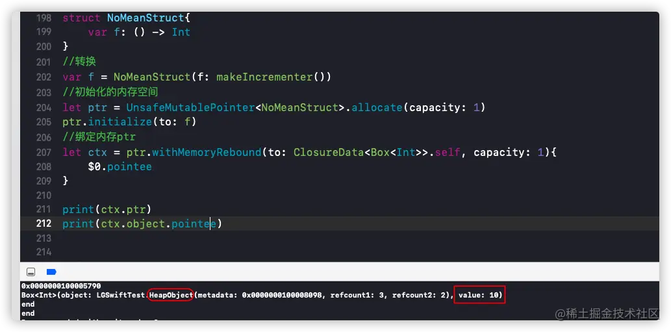This screenshot has height=332, width=671.
Task: Click 'let ptr' variable declaration
Action: point(84,107)
